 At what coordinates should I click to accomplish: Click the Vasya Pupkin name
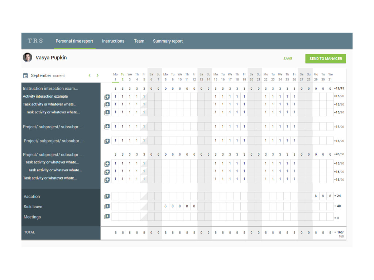pyautogui.click(x=51, y=58)
